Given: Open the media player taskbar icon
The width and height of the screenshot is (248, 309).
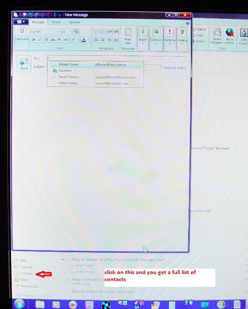Looking at the screenshot, I should tap(56, 304).
